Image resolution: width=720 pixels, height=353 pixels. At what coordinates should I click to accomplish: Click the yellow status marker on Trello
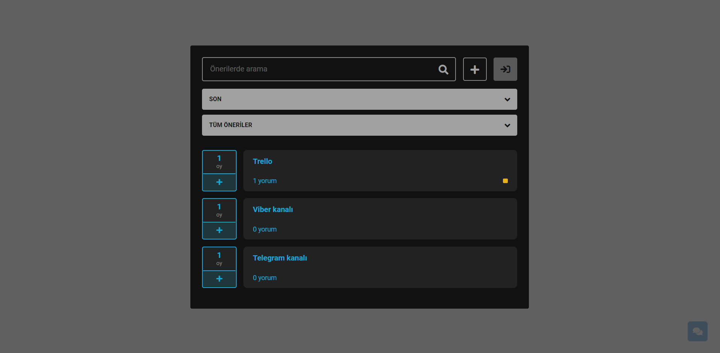click(505, 181)
